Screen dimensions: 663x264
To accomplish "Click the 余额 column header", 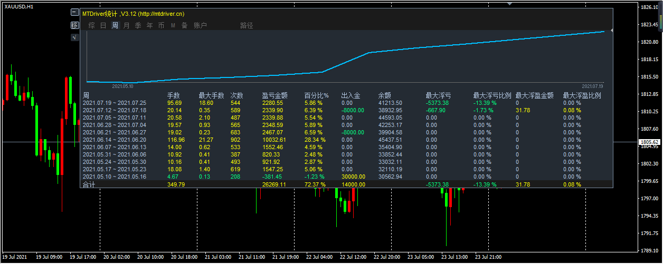I will (x=385, y=96).
